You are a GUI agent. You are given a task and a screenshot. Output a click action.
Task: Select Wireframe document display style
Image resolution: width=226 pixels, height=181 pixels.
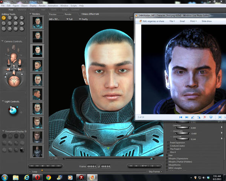(16, 136)
